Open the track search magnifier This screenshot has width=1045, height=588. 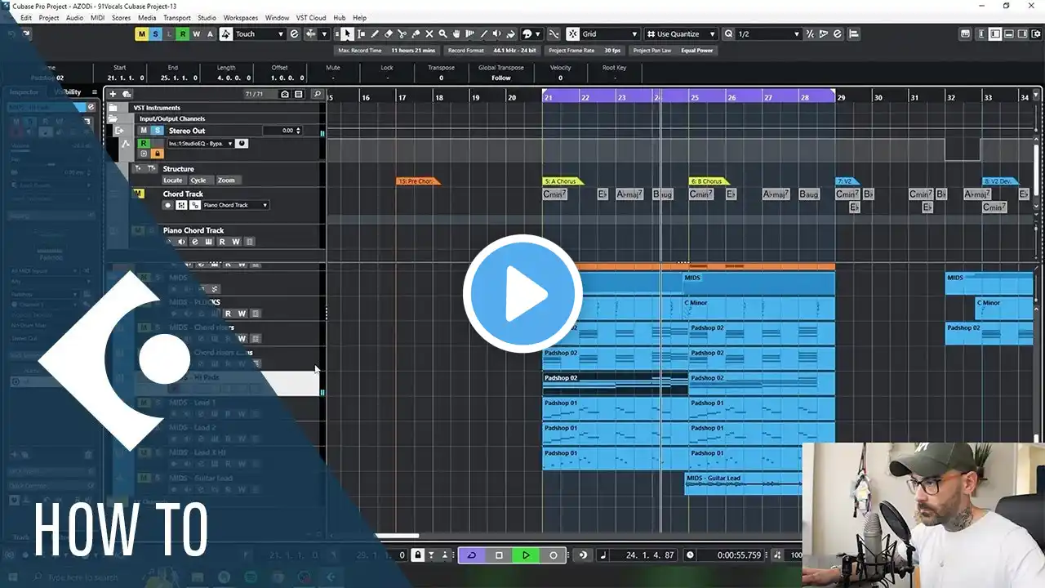(318, 94)
